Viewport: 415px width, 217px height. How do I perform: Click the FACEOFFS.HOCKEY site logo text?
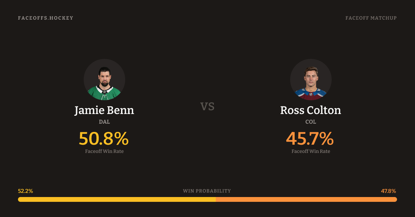coord(46,18)
